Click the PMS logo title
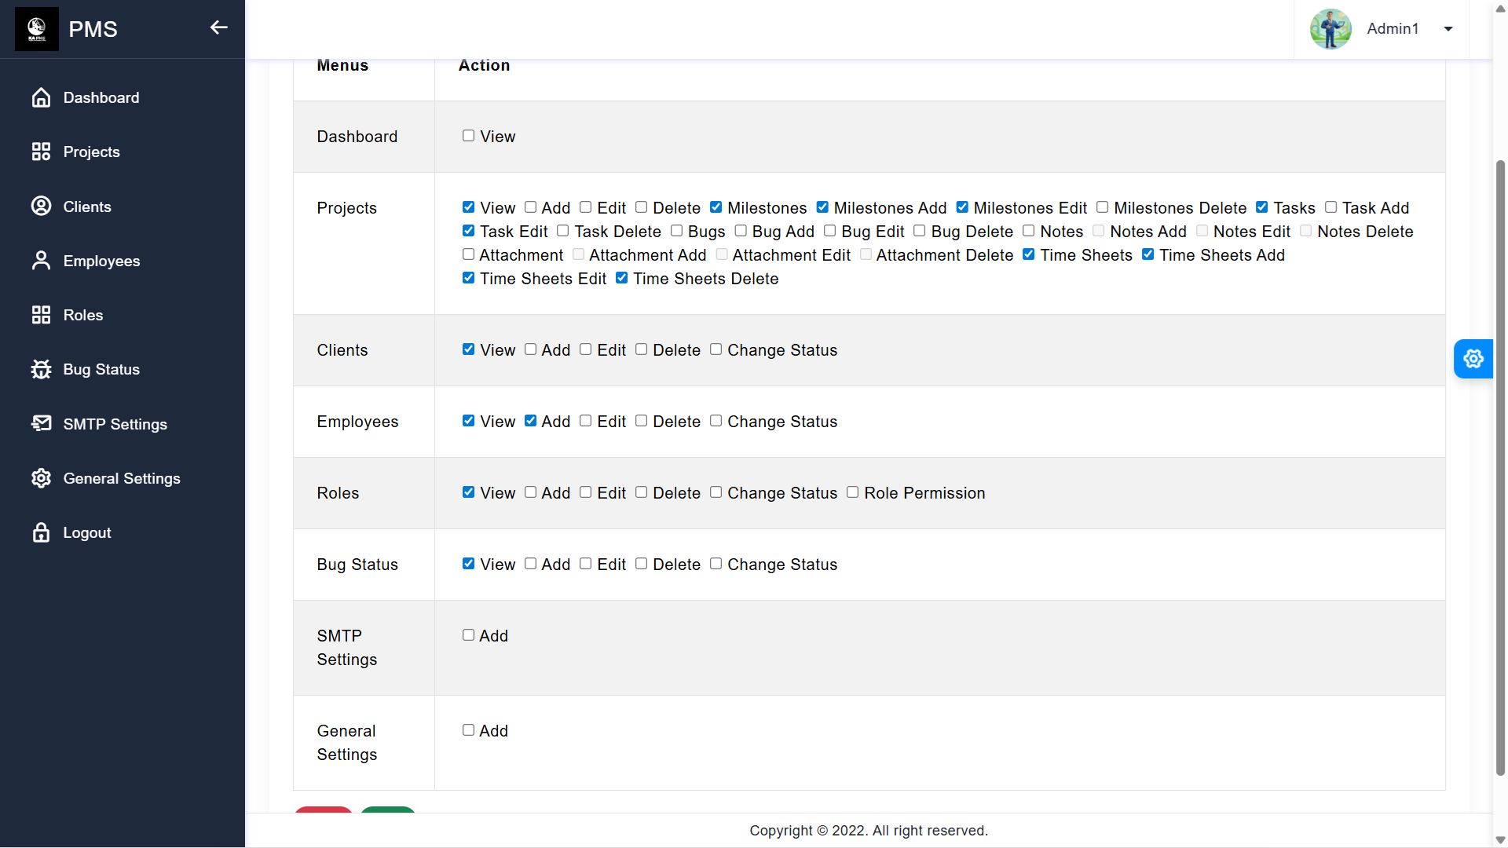Viewport: 1508px width, 848px height. [x=93, y=29]
